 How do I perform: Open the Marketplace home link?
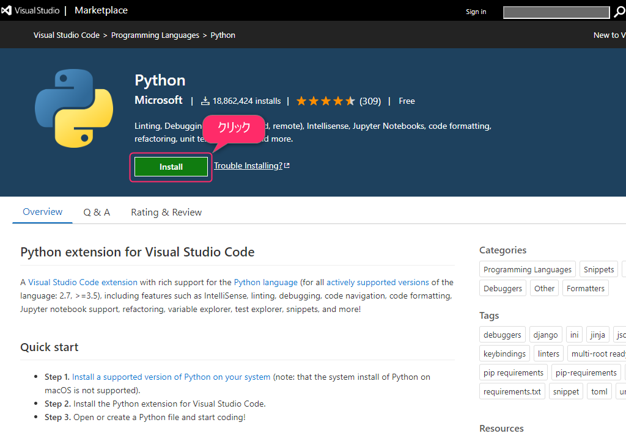coord(101,10)
